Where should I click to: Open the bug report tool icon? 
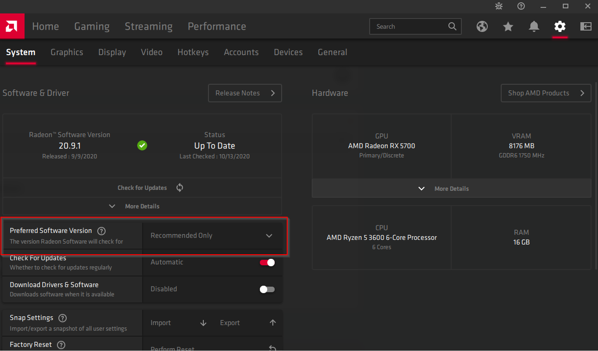point(499,6)
